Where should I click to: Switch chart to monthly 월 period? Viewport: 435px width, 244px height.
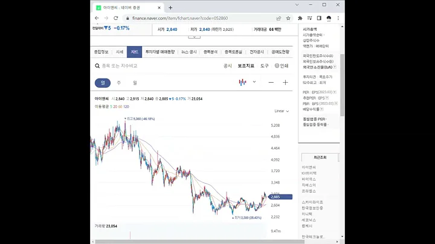(135, 83)
